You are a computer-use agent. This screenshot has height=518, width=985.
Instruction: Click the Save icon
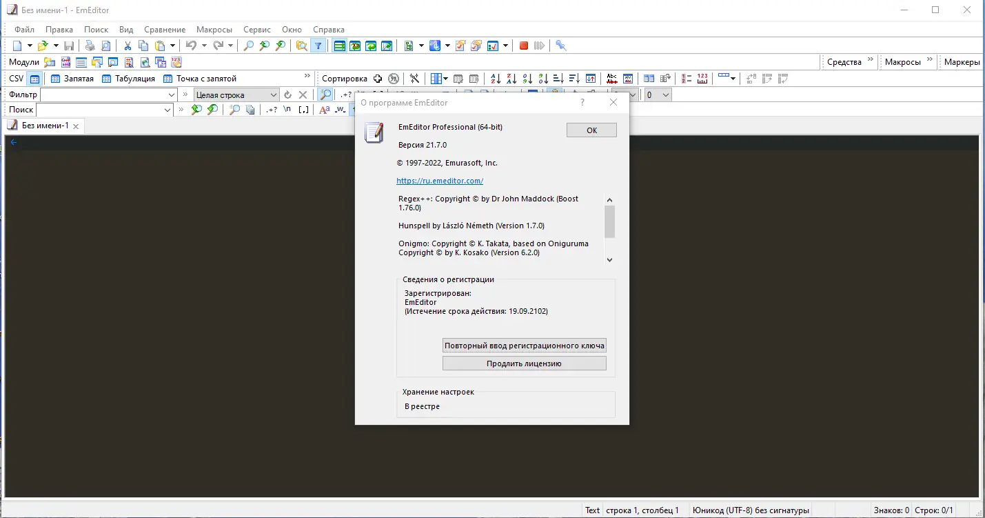tap(68, 45)
